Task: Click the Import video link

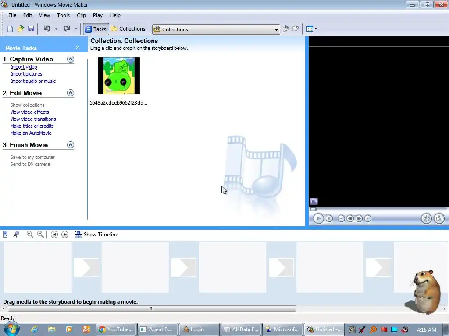Action: 24,67
